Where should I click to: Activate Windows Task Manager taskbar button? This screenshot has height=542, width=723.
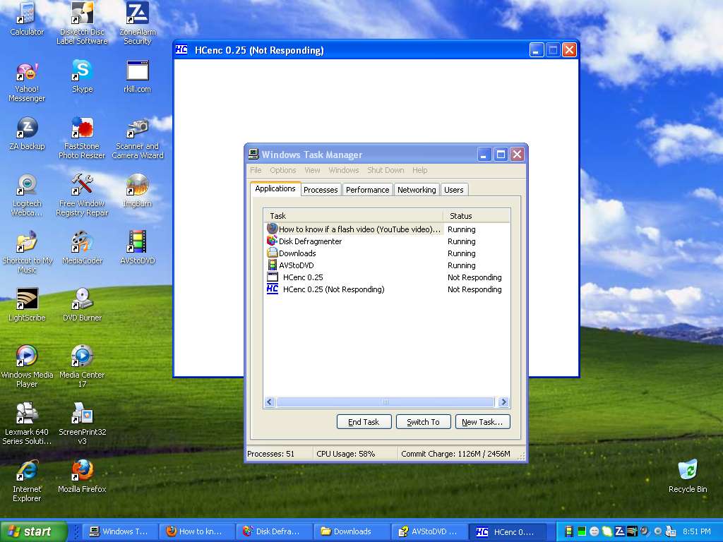tap(119, 531)
